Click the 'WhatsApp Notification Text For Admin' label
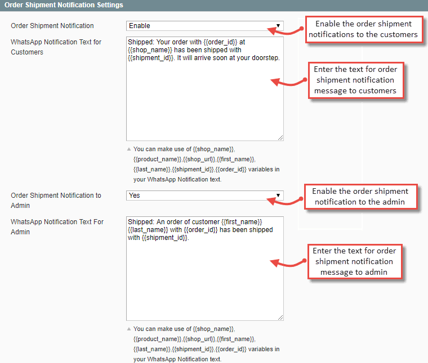 point(57,227)
